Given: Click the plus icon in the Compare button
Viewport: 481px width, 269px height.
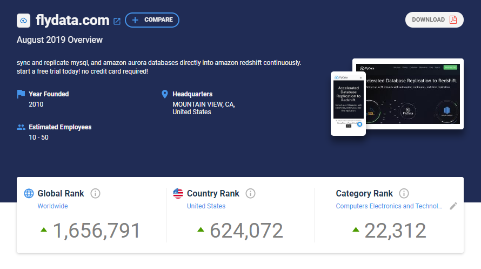Looking at the screenshot, I should pos(135,20).
